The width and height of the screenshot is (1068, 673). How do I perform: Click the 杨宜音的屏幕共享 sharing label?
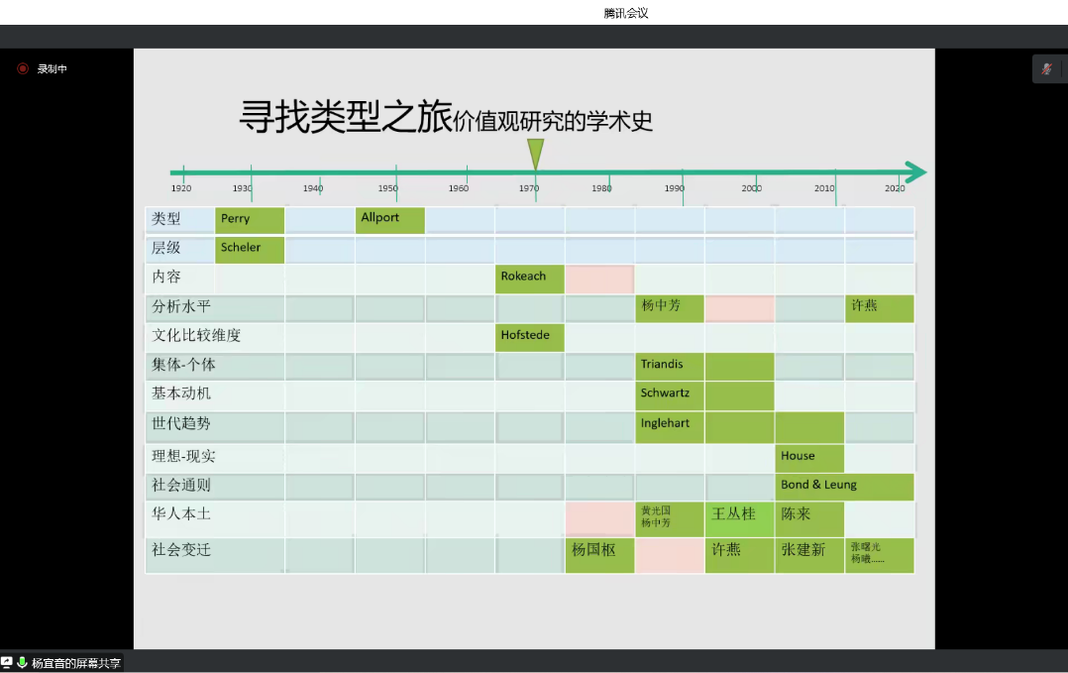coord(76,663)
